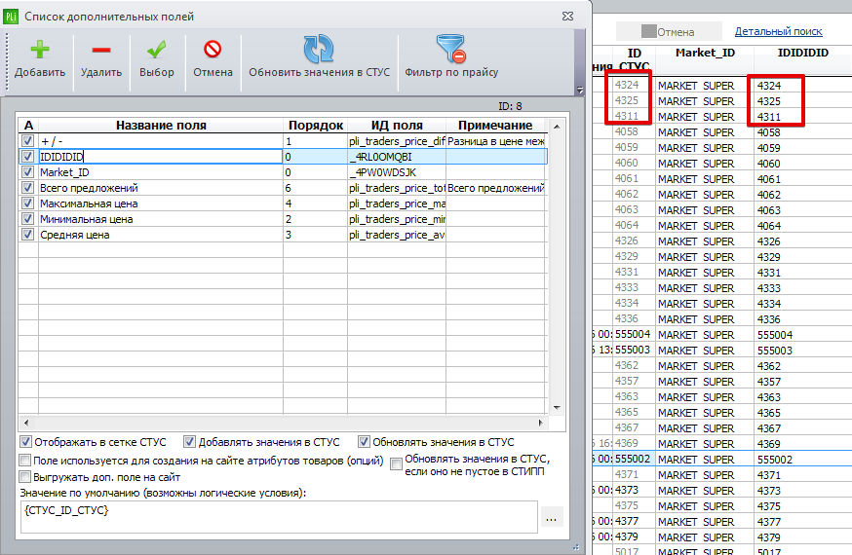
Task: Click the Порядок column header
Action: pos(316,126)
